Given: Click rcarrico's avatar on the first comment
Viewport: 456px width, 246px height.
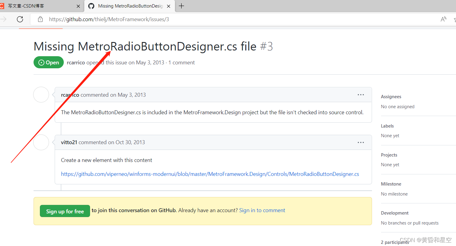Looking at the screenshot, I should pos(41,95).
